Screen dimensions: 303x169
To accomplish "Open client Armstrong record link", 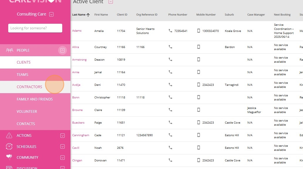I will tap(79, 60).
